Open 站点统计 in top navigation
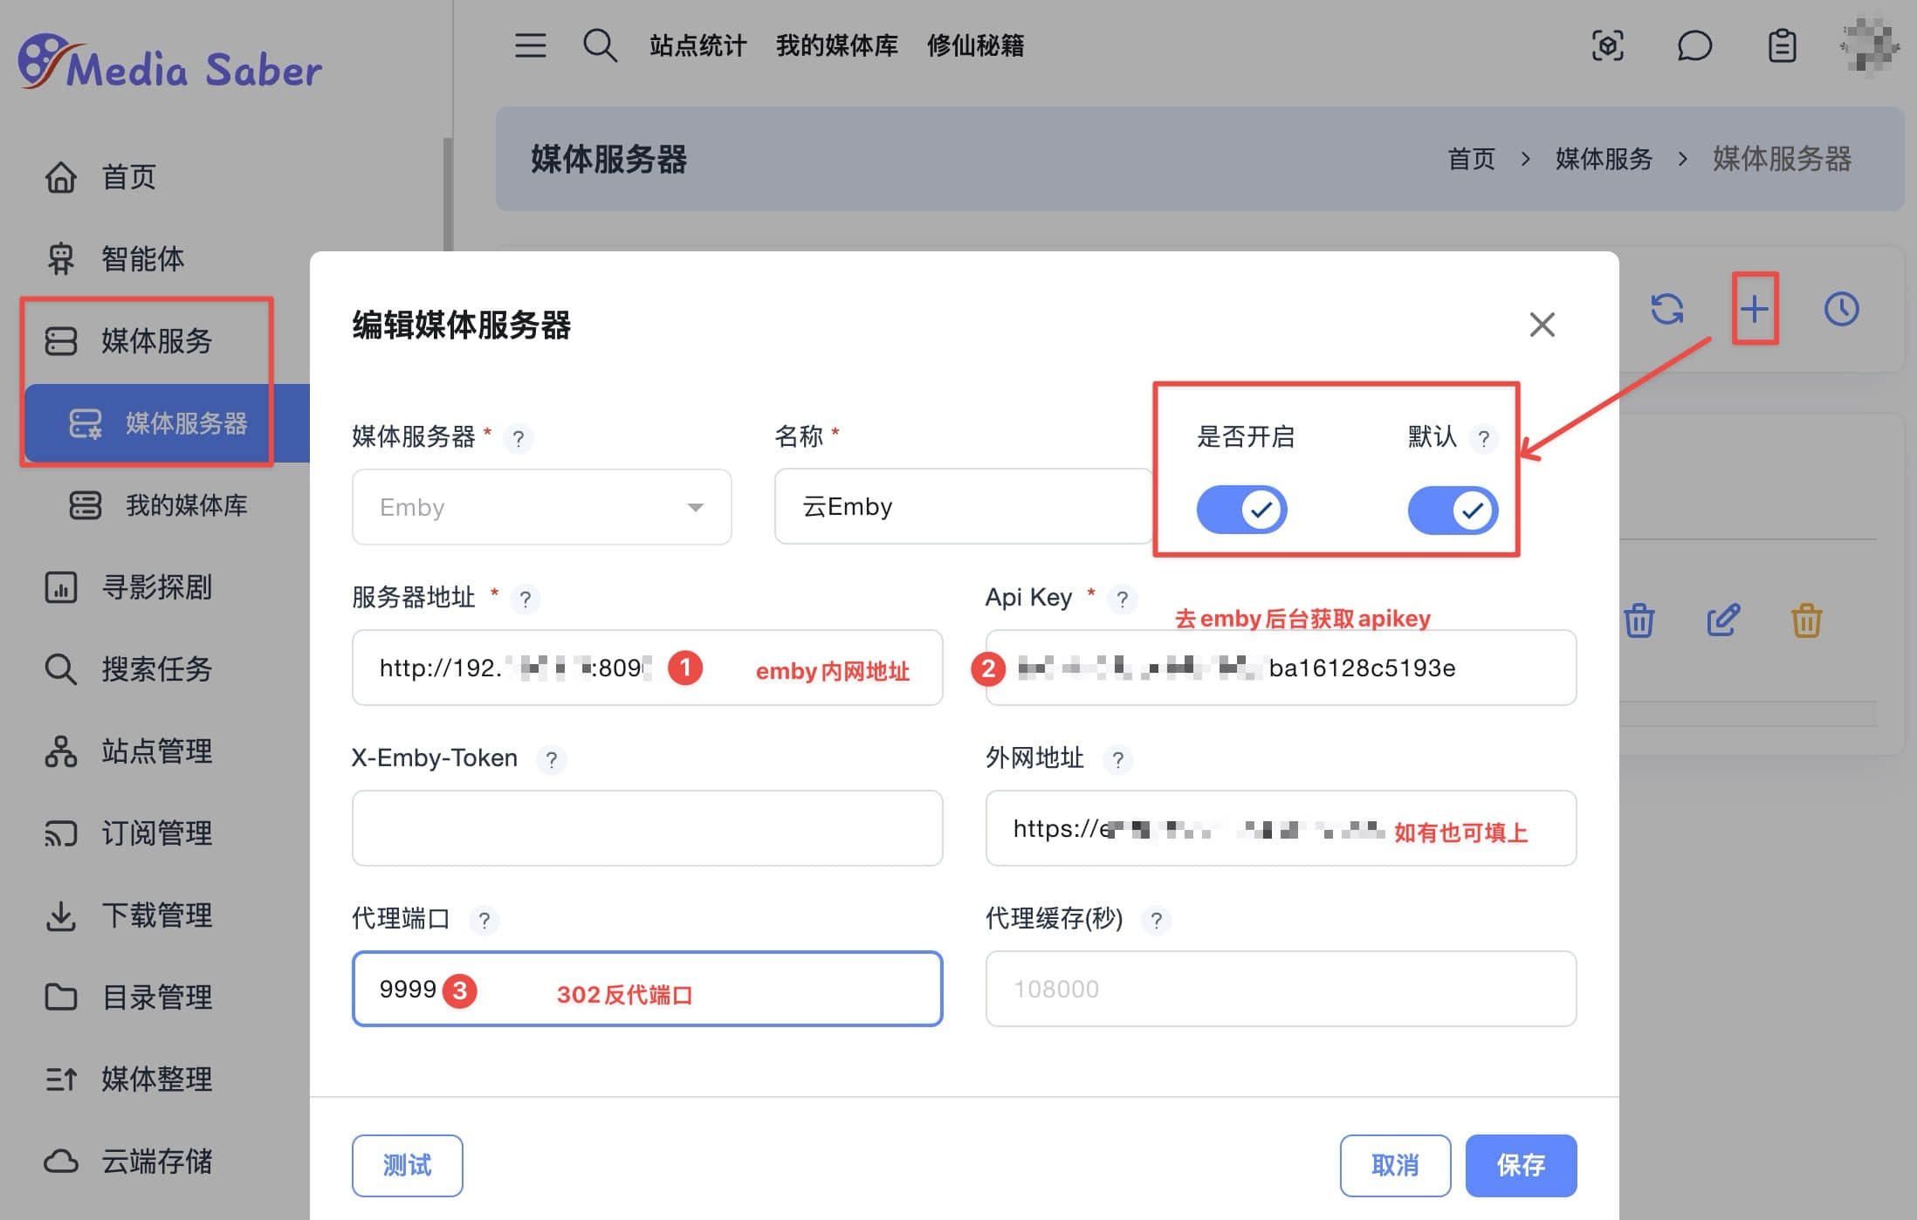Viewport: 1917px width, 1220px height. click(697, 45)
